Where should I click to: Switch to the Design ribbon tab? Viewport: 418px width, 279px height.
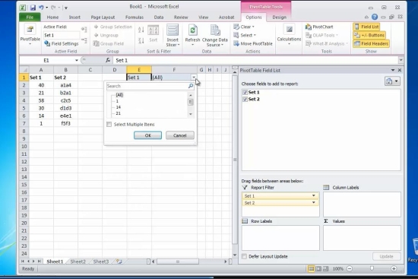pyautogui.click(x=279, y=17)
